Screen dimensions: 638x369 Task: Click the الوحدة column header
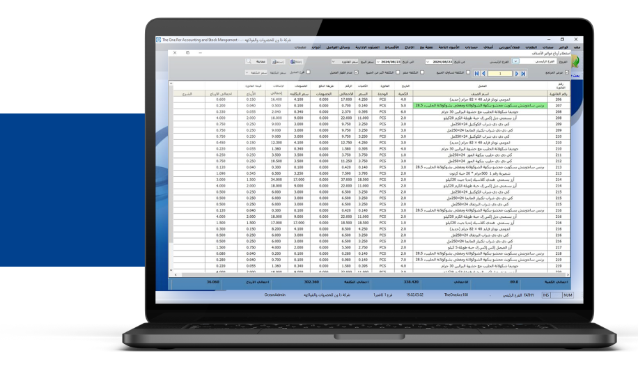click(383, 94)
